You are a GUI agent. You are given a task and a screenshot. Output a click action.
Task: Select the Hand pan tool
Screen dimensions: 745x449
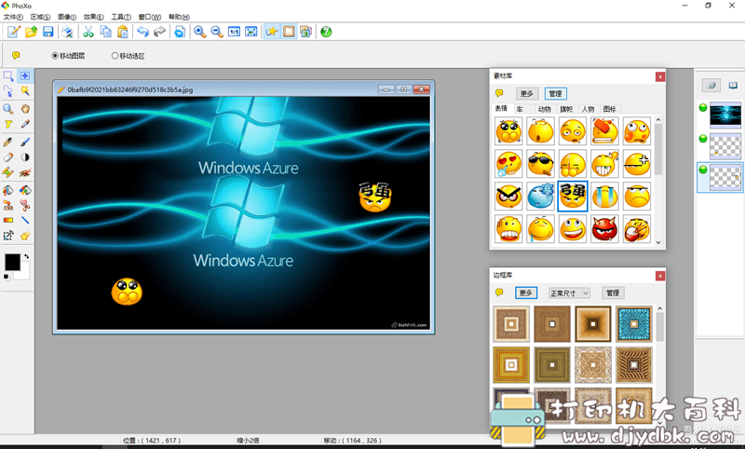coord(25,109)
